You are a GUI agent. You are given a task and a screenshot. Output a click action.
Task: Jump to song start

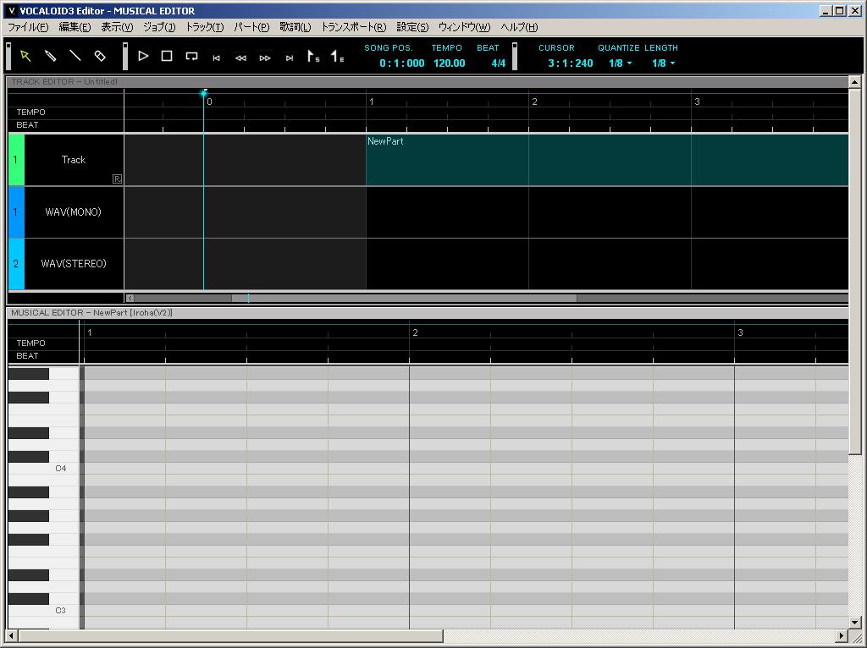click(x=216, y=58)
